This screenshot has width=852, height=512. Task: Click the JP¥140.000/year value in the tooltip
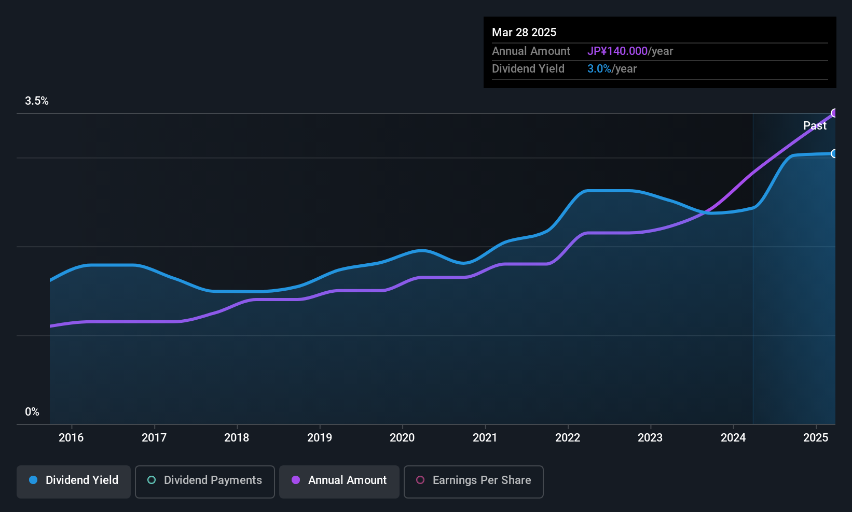point(630,51)
